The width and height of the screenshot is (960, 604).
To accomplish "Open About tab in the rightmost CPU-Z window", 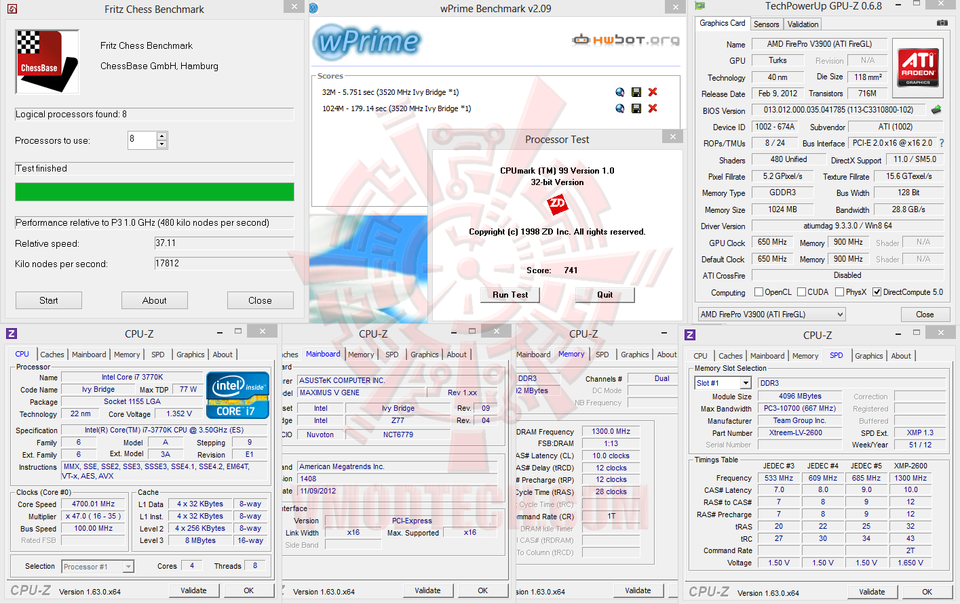I will [901, 356].
